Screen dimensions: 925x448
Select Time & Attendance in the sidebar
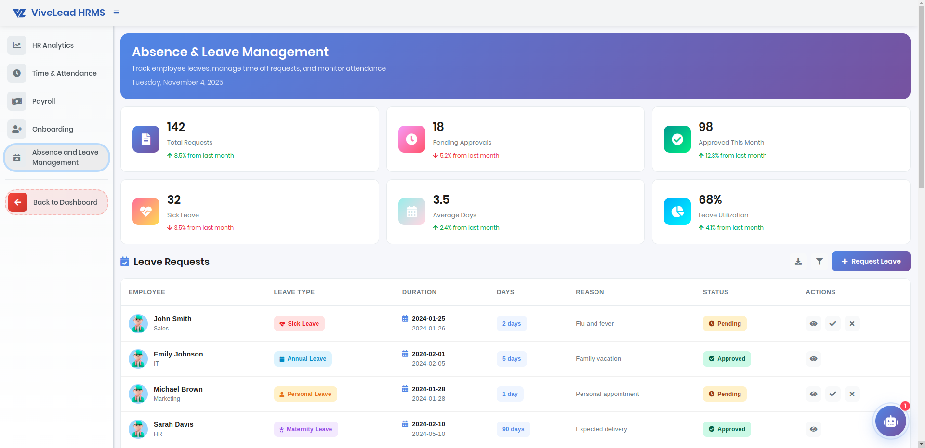click(x=64, y=73)
